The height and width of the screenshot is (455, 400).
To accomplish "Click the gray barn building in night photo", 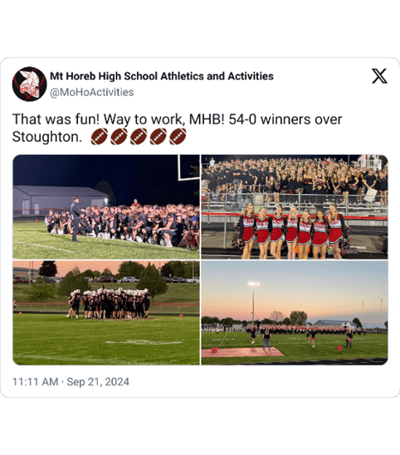I will (x=61, y=201).
